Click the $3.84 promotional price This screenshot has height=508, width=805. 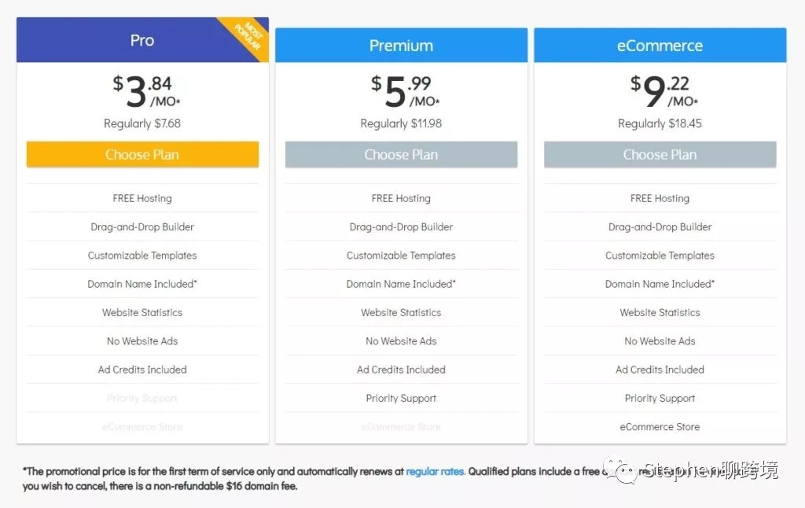tap(142, 89)
